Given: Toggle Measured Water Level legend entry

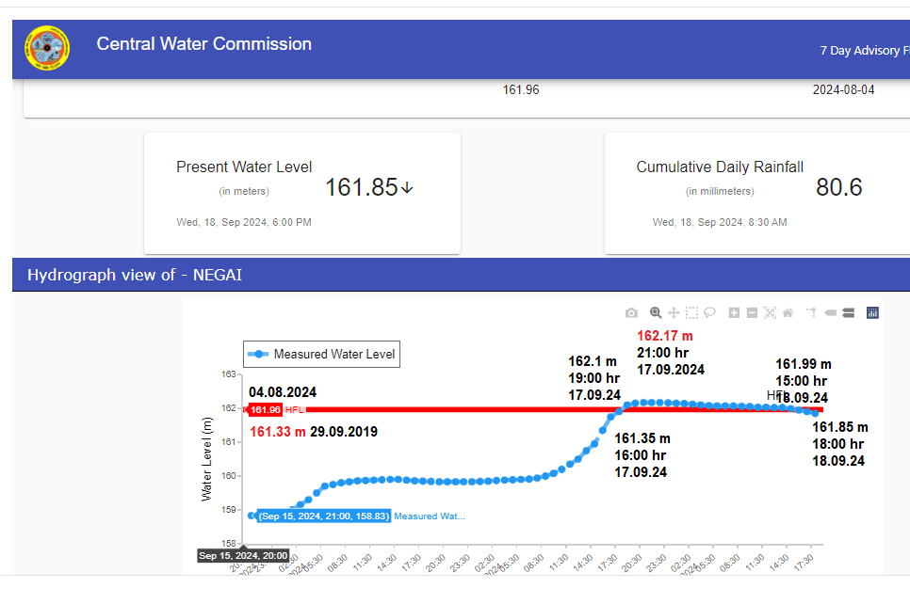Looking at the screenshot, I should coord(321,355).
